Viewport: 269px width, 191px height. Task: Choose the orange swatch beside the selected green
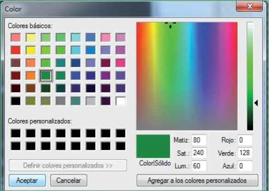pos(30,75)
